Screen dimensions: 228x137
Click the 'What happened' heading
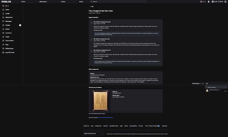coord(94,69)
